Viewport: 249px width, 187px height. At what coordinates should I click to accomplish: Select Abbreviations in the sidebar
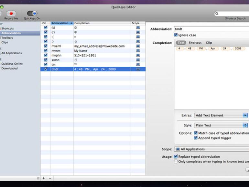11,33
